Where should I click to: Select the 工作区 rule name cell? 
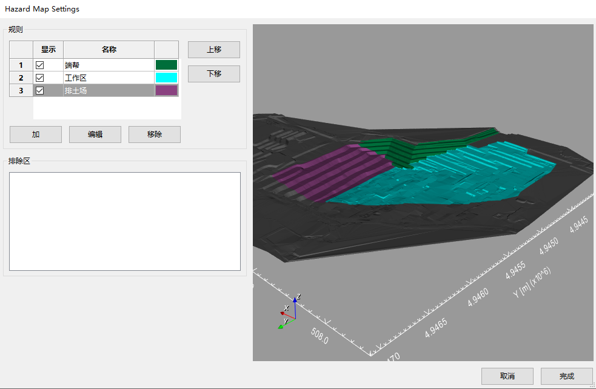coord(109,78)
